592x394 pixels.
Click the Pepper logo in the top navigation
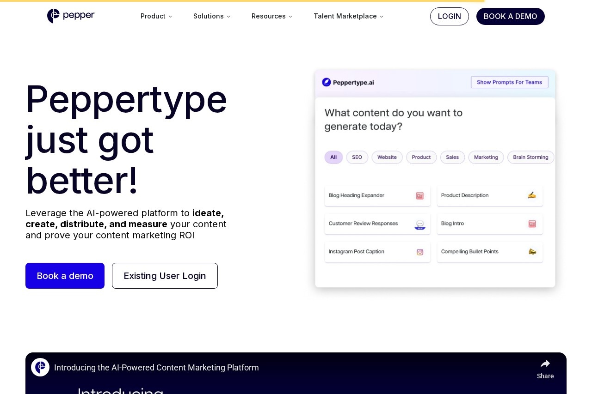click(71, 16)
